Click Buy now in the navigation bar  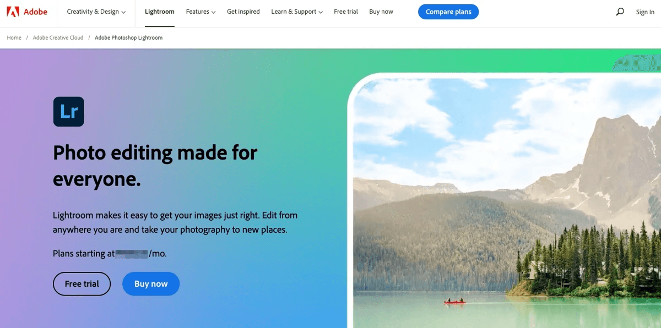(x=381, y=12)
